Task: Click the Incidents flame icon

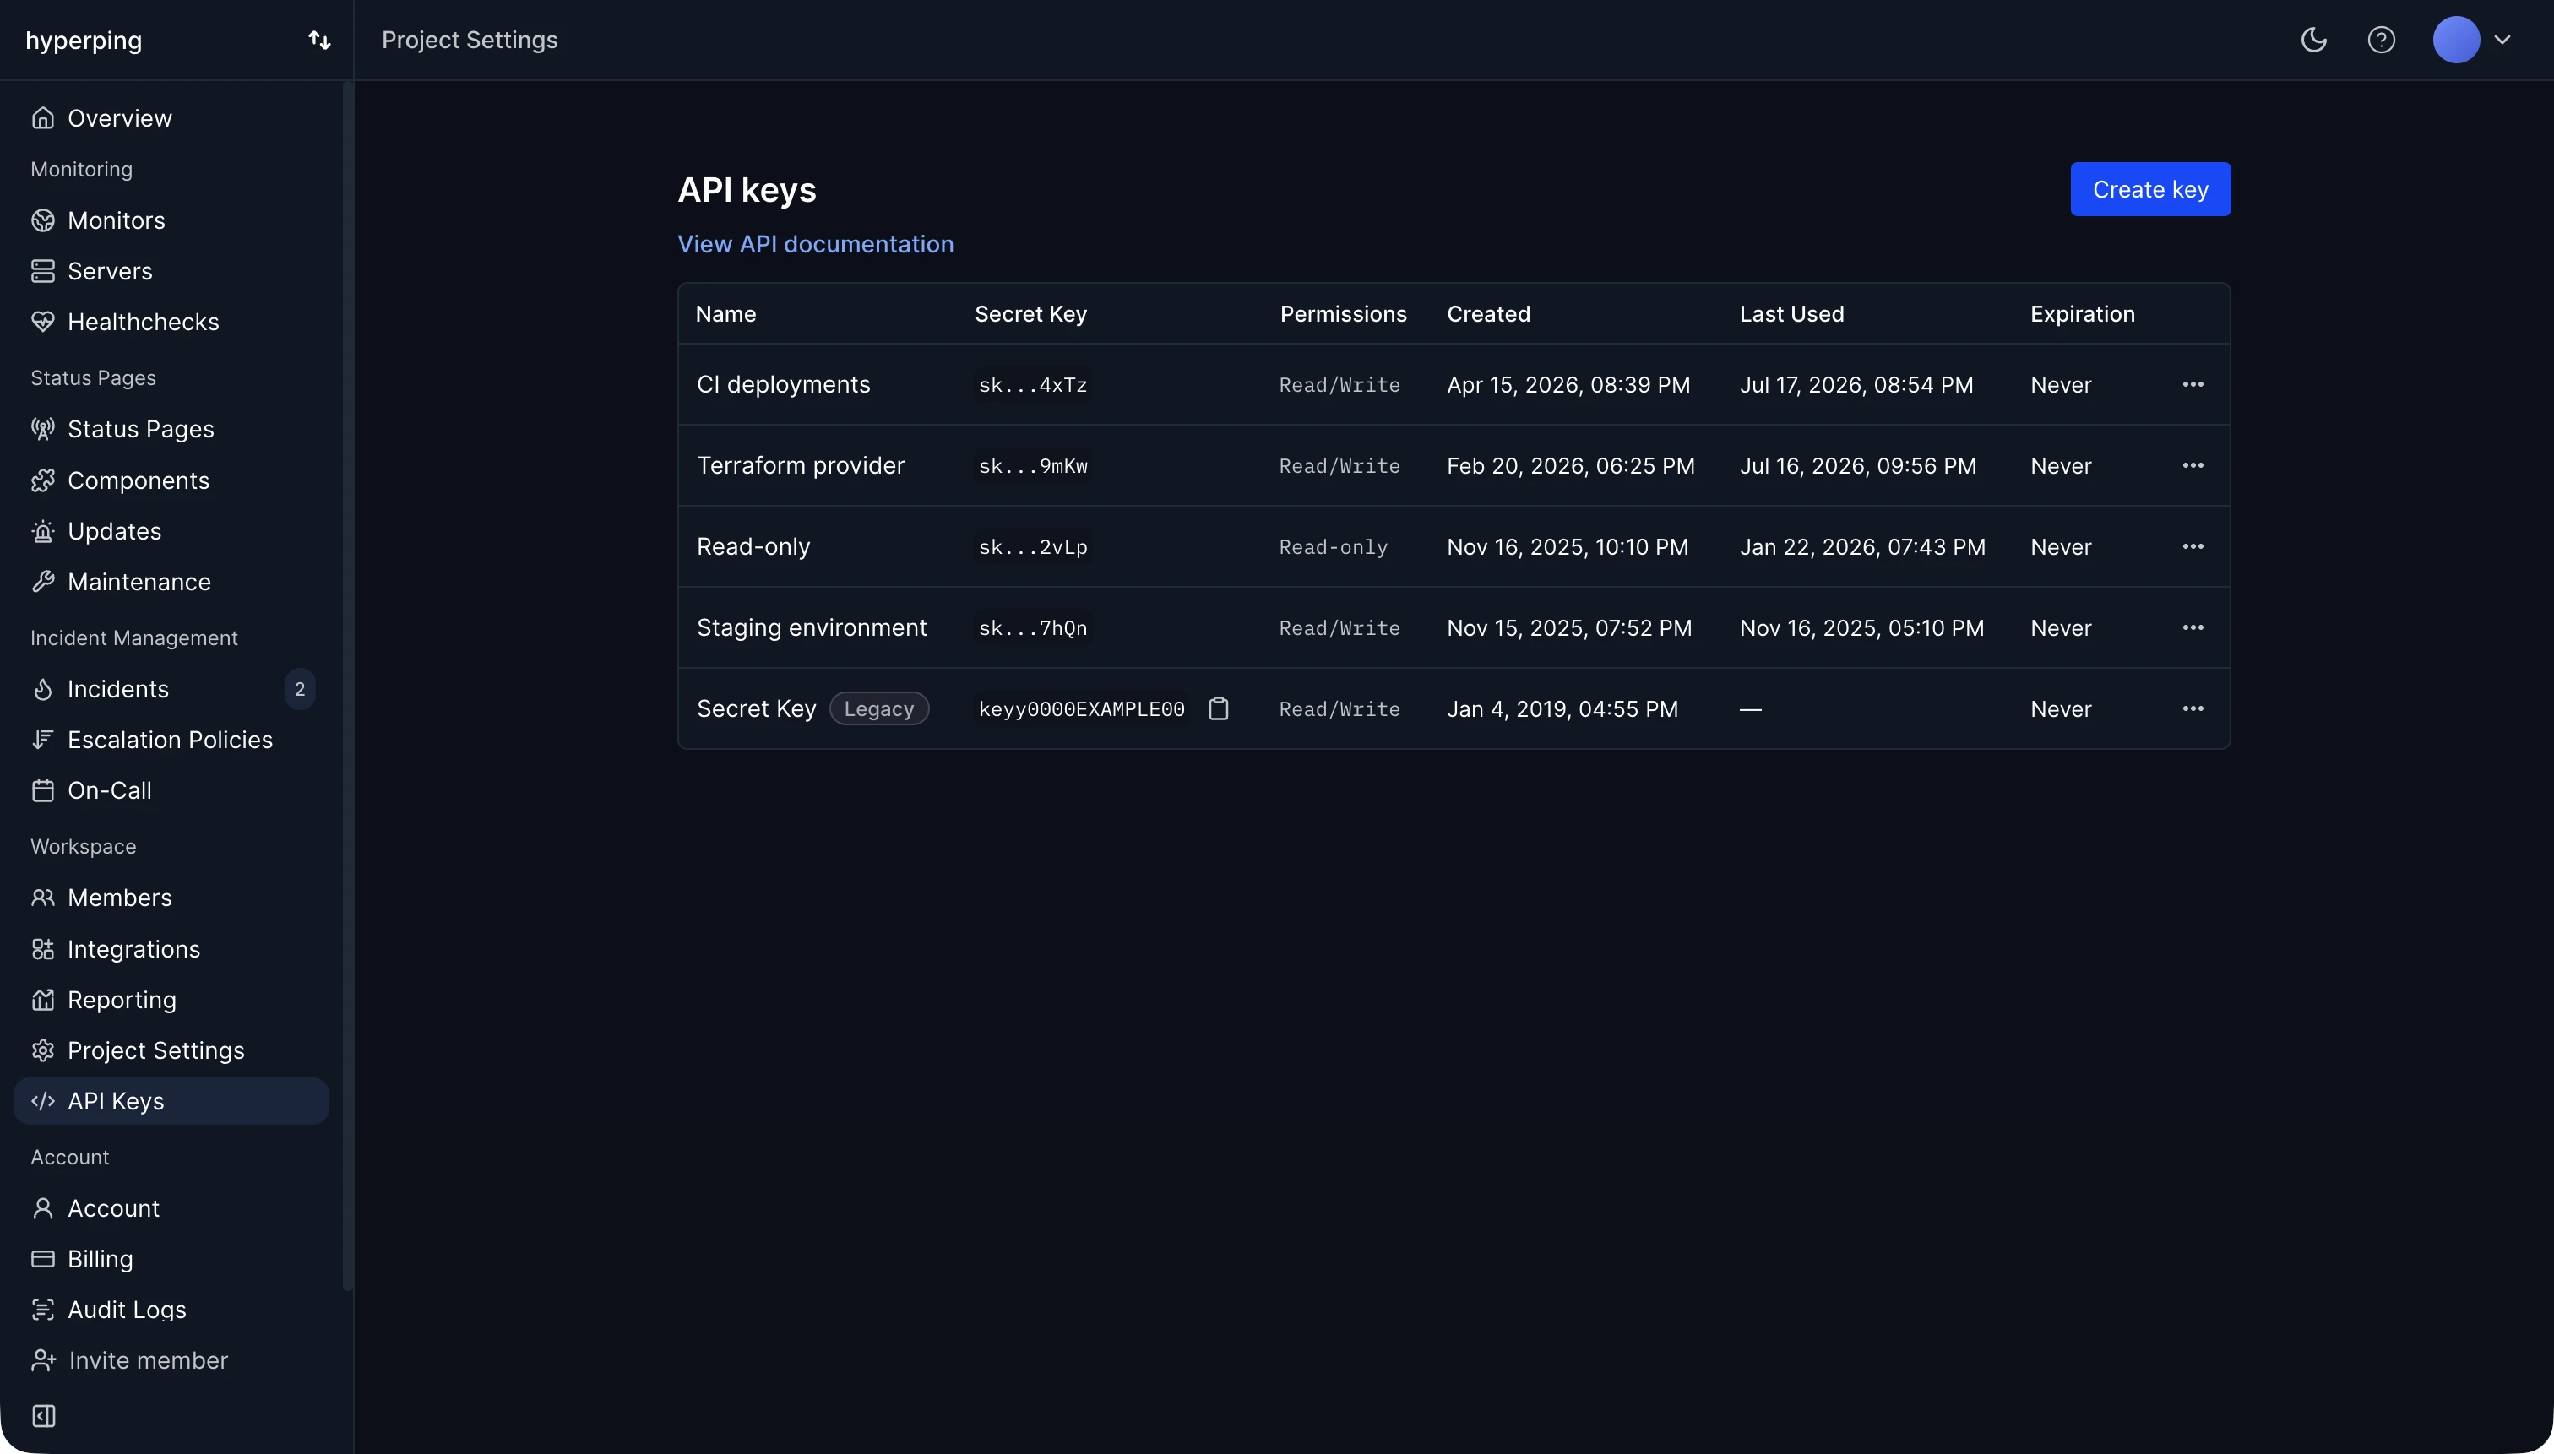Action: [43, 689]
